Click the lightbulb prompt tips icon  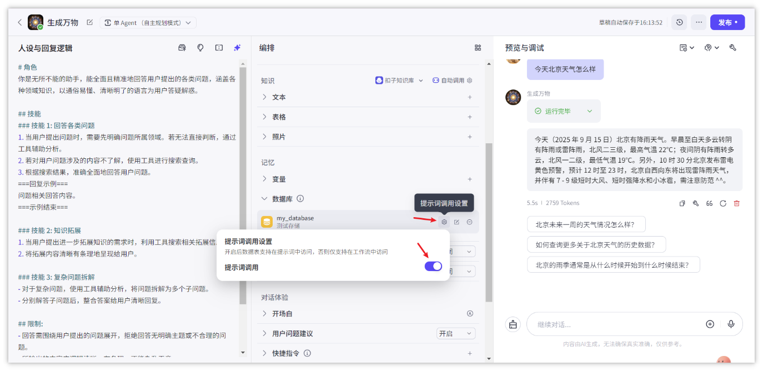coord(200,48)
